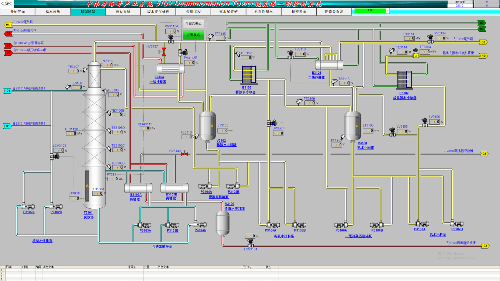
Task: Open the 机封冷却水 tab
Action: 263,11
